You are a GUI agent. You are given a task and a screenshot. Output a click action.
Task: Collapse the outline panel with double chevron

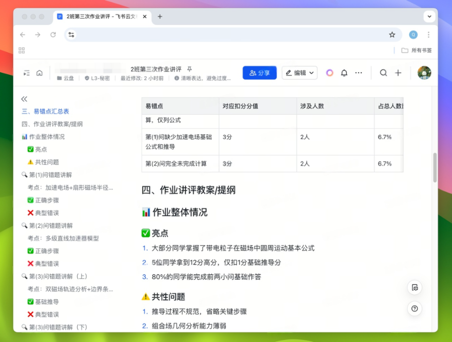(x=24, y=99)
